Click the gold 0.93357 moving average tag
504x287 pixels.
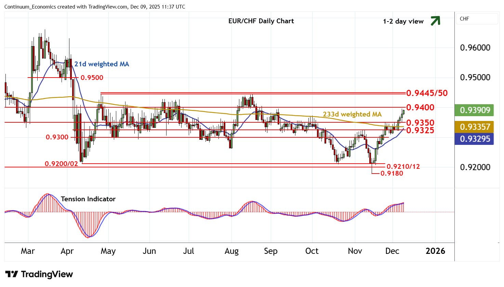click(475, 127)
